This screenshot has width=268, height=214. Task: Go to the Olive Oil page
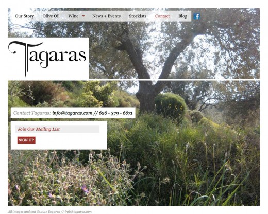51,16
